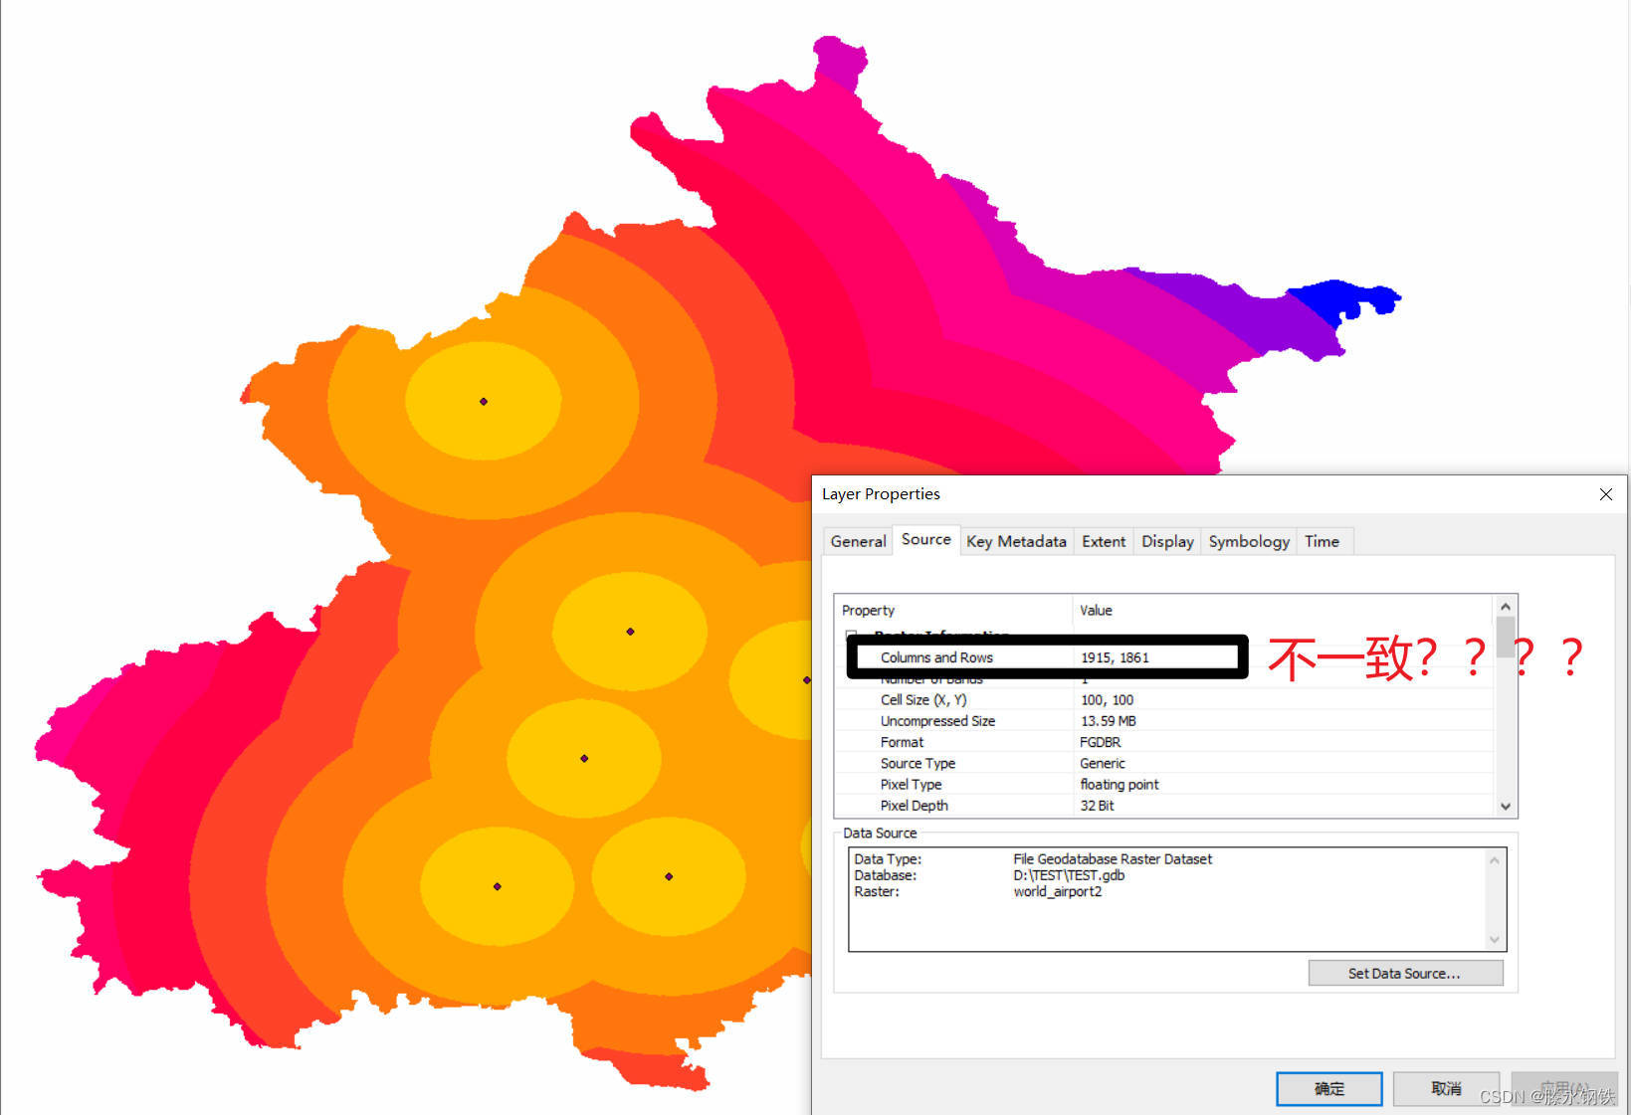Click the Uncompressed Size property
Image resolution: width=1631 pixels, height=1115 pixels.
click(937, 721)
